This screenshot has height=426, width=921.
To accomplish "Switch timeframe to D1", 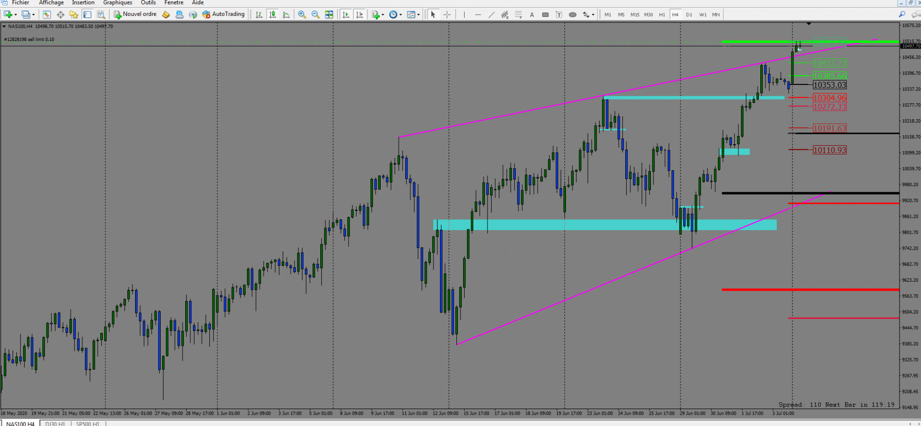I will [x=689, y=14].
